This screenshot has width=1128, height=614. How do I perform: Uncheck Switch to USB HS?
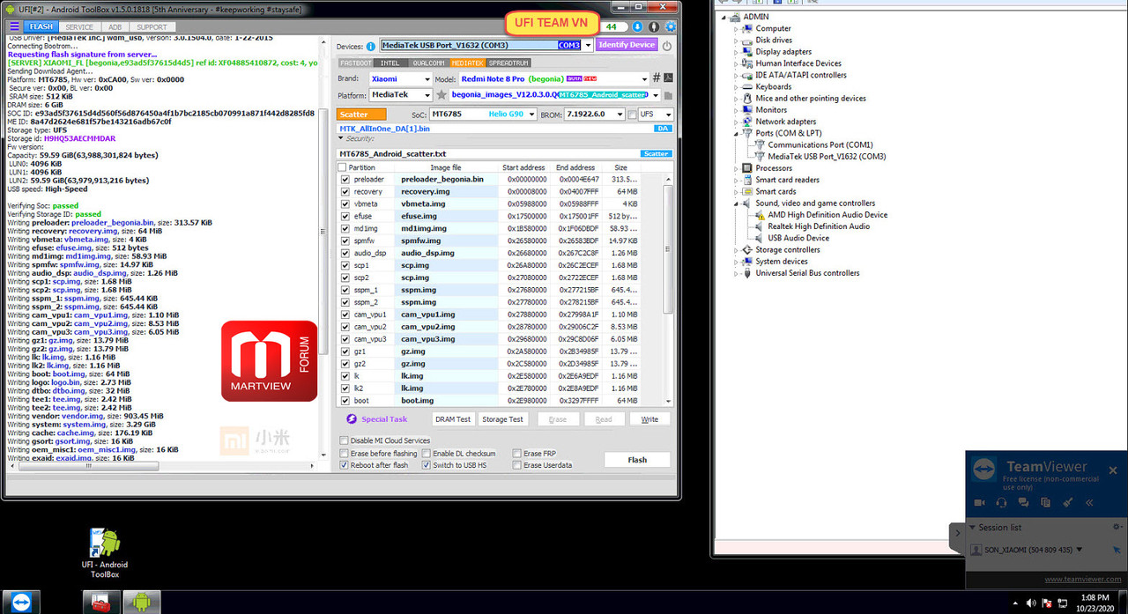427,465
